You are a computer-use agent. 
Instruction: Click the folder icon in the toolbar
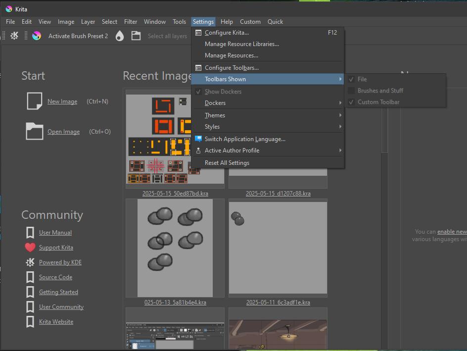click(136, 36)
